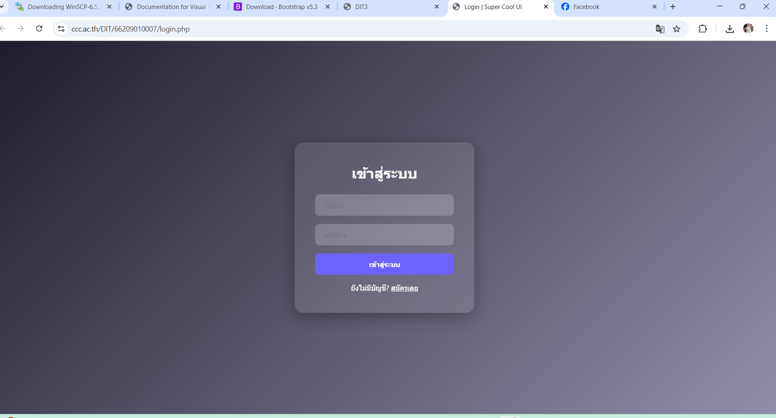The image size is (776, 418).
Task: Close the Login Super Cool UI tab
Action: click(546, 7)
